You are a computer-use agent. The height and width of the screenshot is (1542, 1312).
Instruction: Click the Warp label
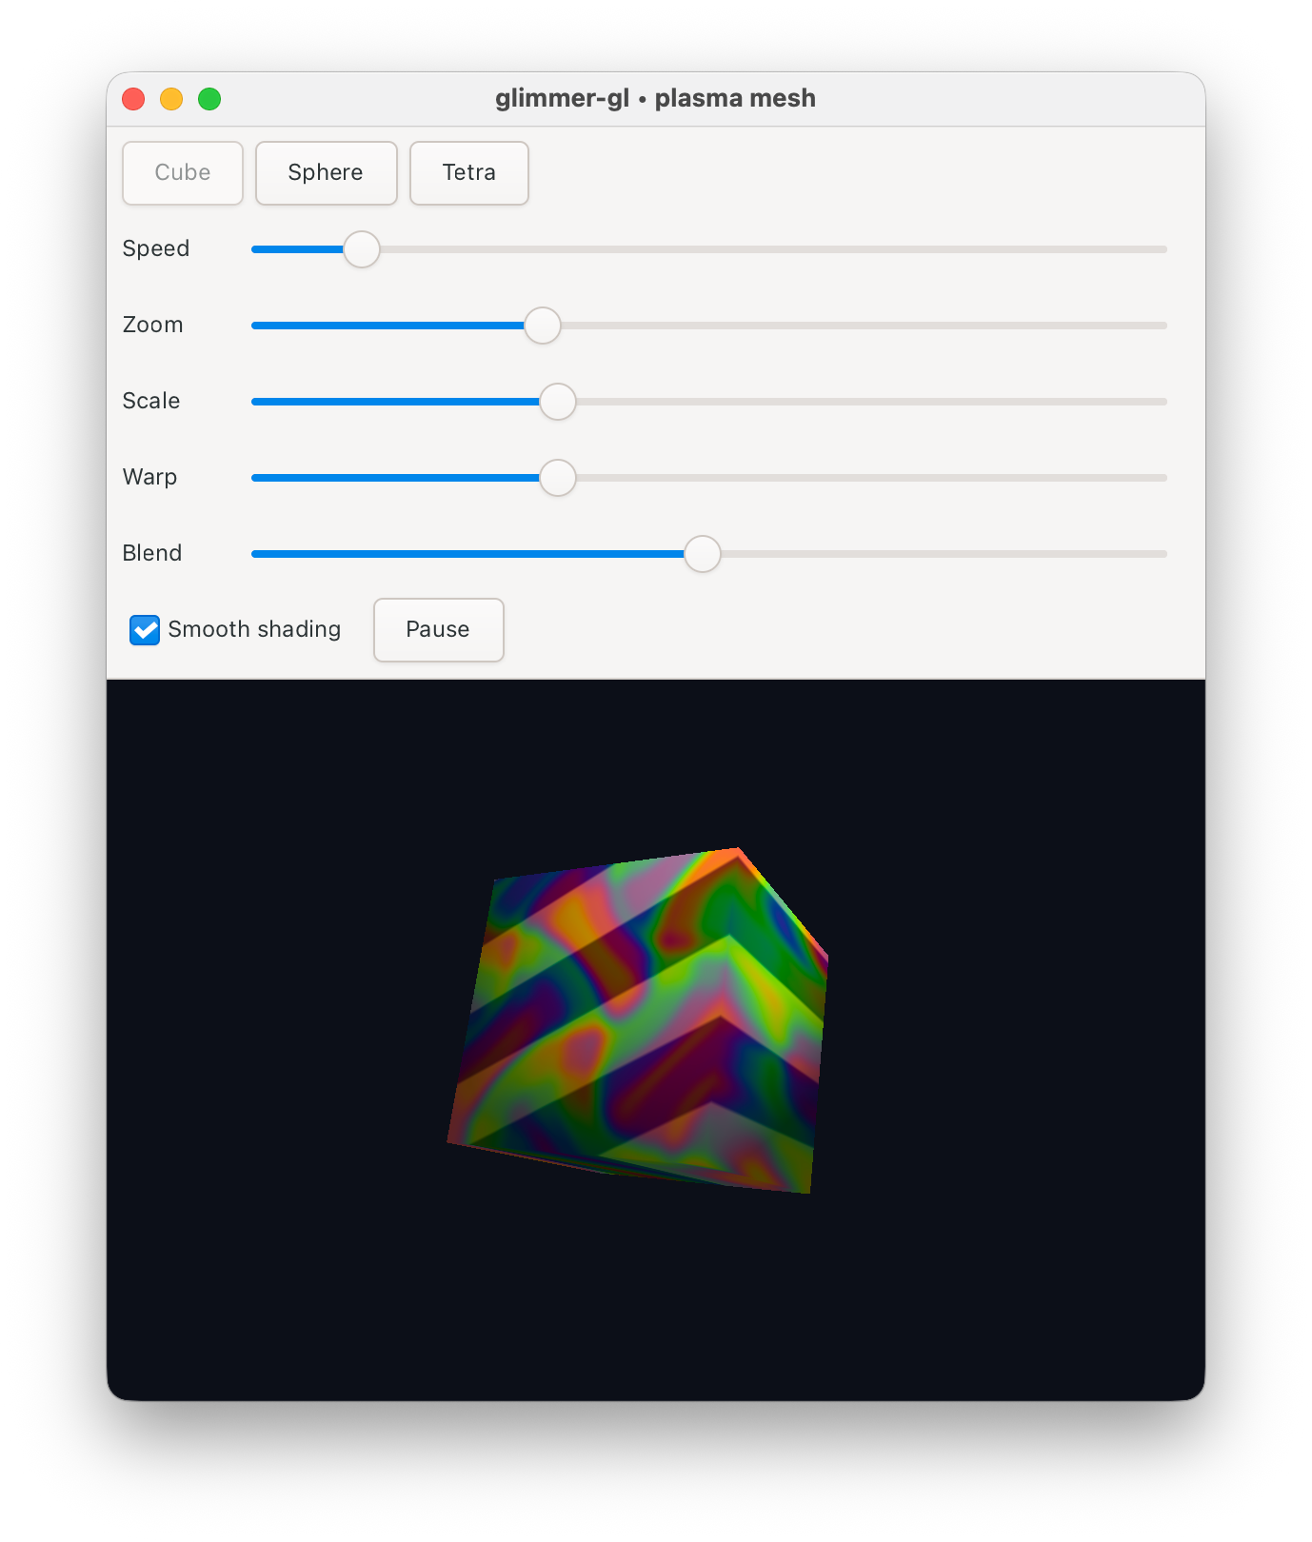(x=149, y=477)
